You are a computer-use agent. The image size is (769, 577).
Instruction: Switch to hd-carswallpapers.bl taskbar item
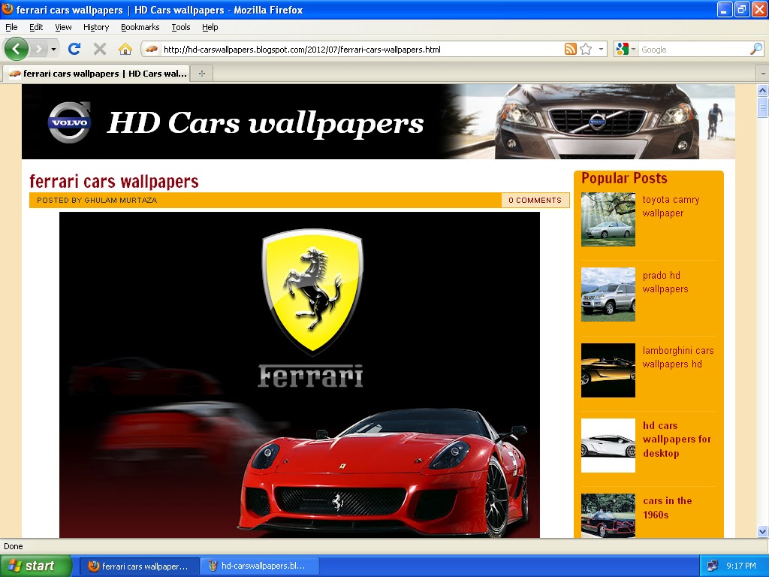[x=259, y=566]
